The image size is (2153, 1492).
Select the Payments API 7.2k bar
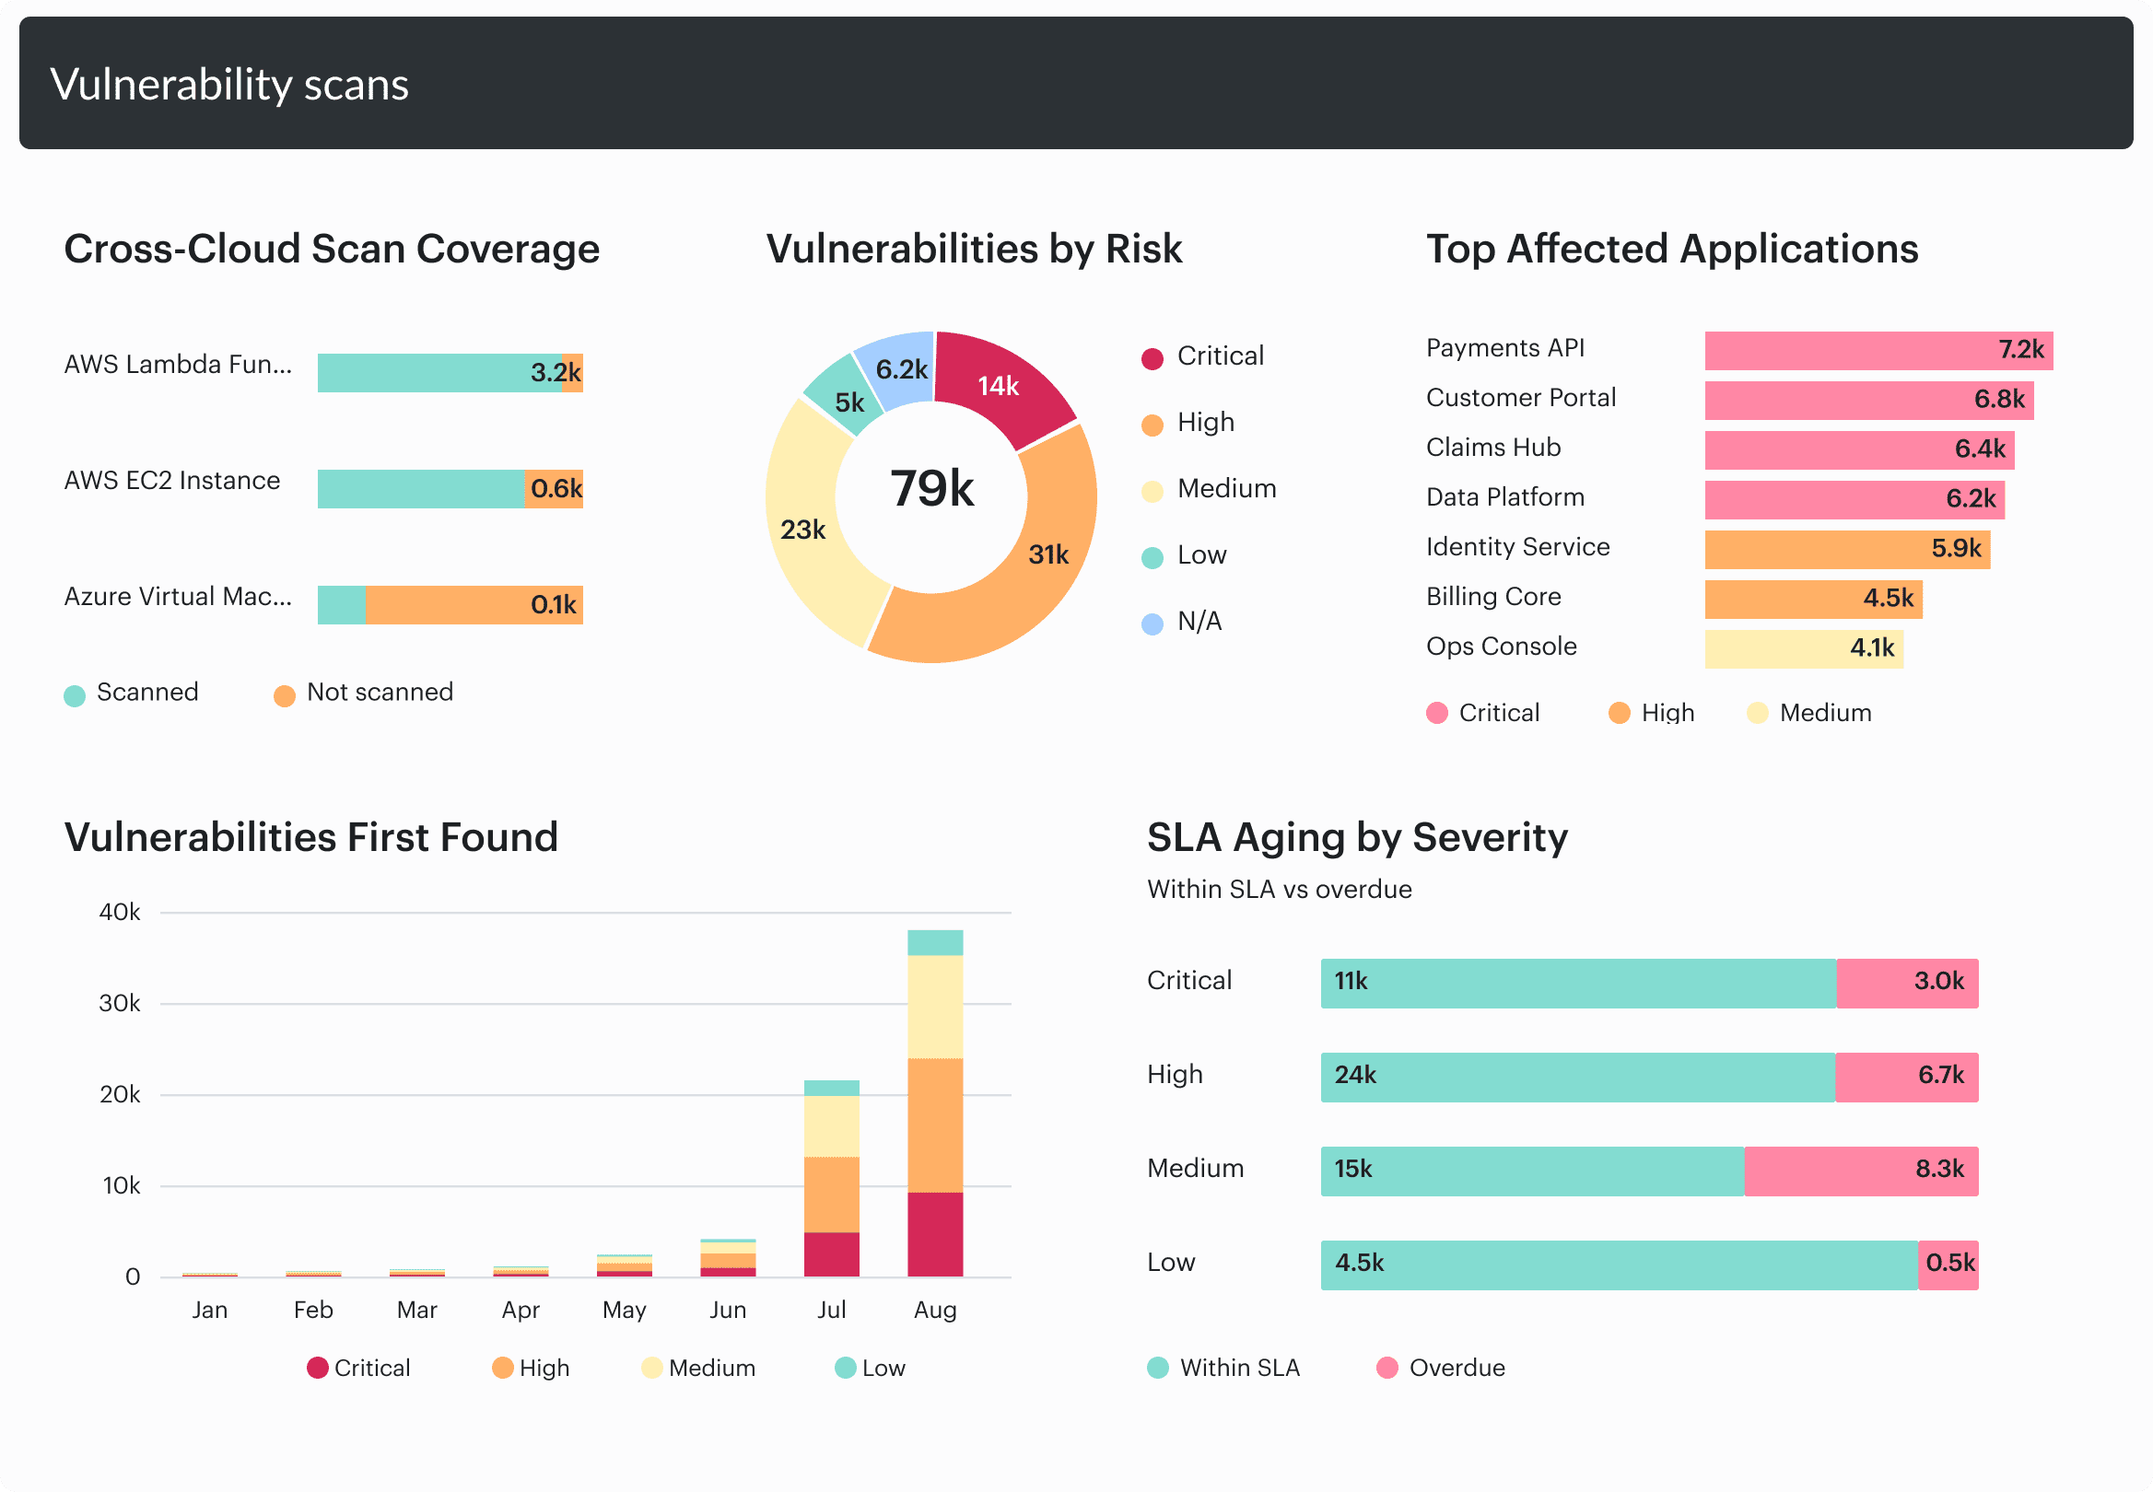[1879, 351]
